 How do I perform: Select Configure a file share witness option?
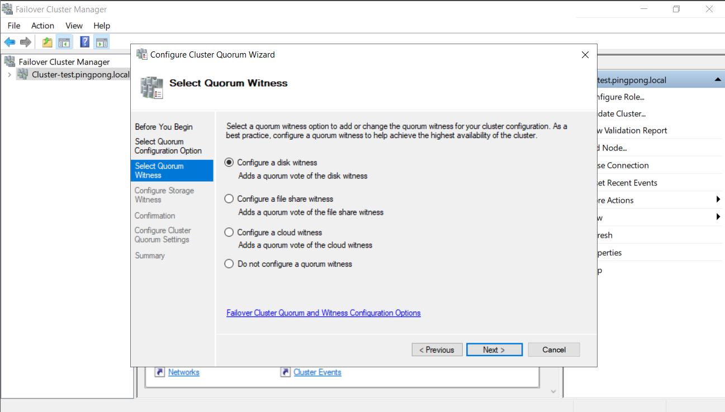click(229, 199)
